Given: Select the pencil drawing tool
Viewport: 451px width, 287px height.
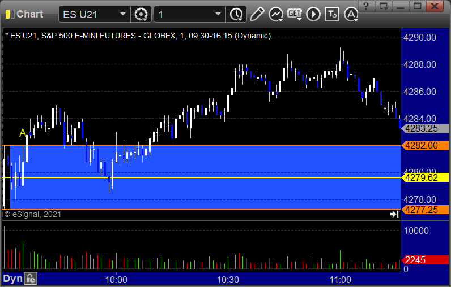Looking at the screenshot, I should (257, 14).
